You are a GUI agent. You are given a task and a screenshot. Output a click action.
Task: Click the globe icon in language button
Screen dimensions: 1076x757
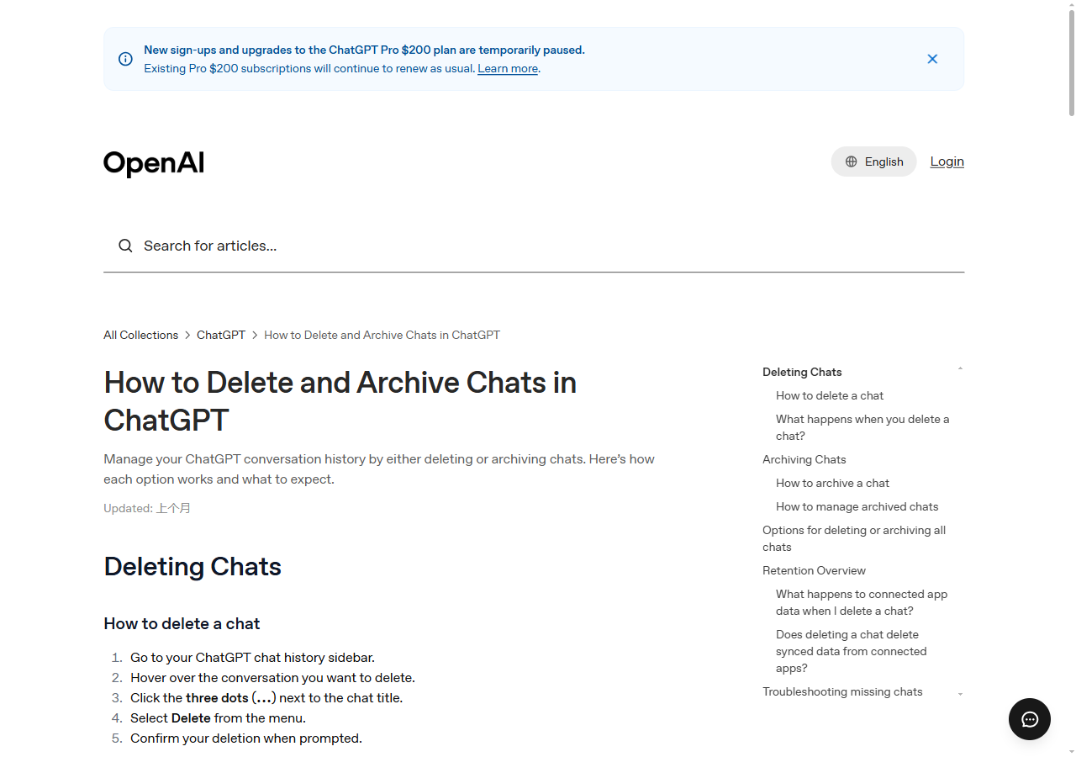tap(852, 161)
